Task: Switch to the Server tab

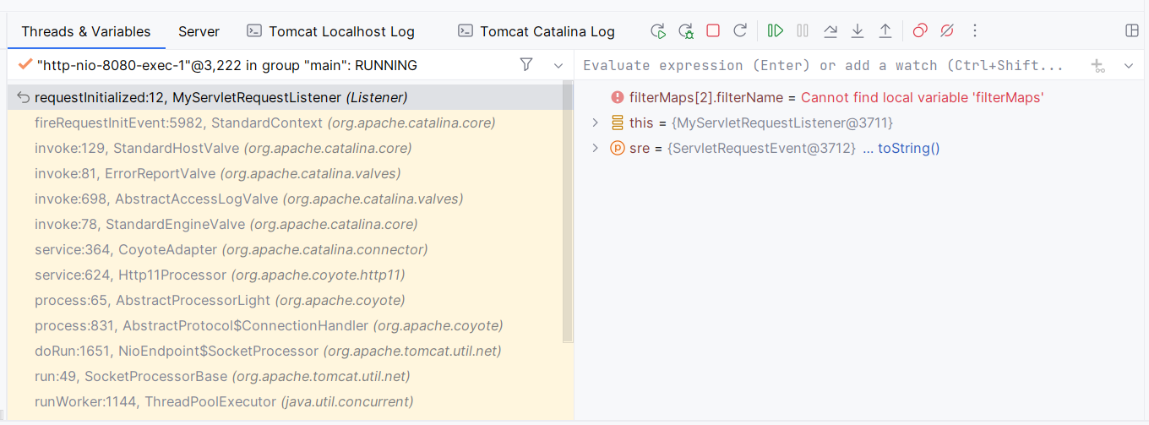Action: (199, 31)
